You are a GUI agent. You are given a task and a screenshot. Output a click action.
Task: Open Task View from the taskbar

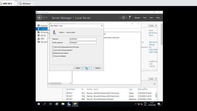50,104
